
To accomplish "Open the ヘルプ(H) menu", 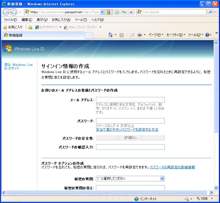I will pyautogui.click(x=98, y=20).
